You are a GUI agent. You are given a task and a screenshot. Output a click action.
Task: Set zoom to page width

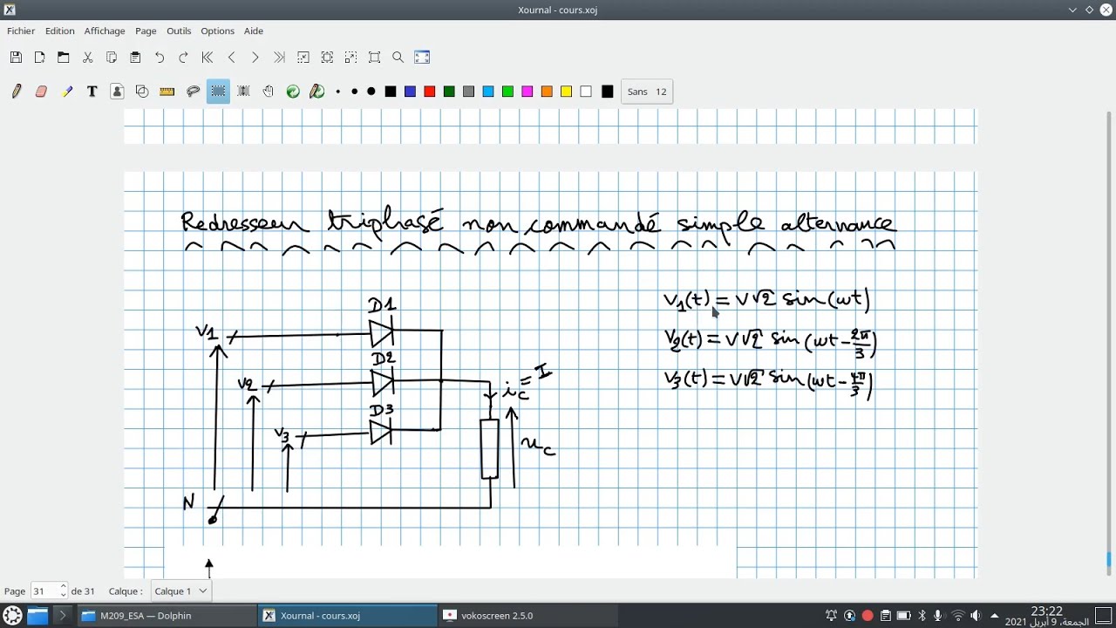(x=327, y=58)
